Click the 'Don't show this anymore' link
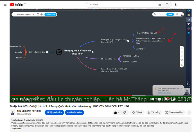 pyautogui.click(x=164, y=93)
